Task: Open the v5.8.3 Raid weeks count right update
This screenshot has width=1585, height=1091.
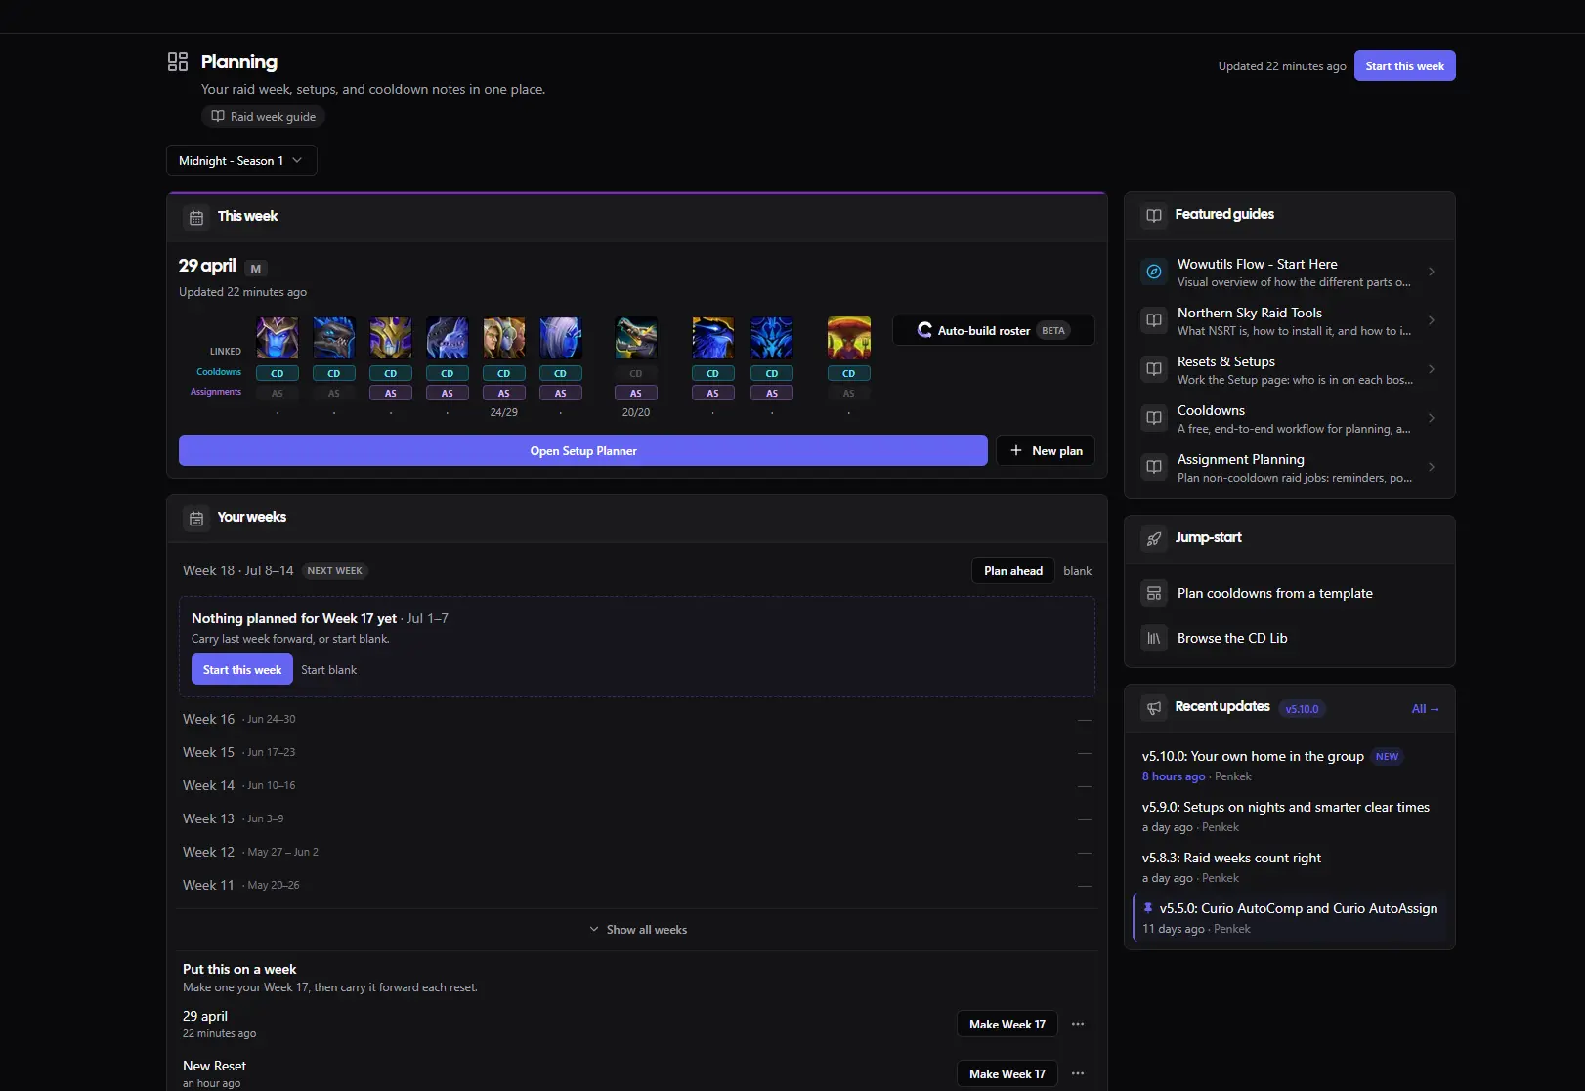Action: 1290,867
